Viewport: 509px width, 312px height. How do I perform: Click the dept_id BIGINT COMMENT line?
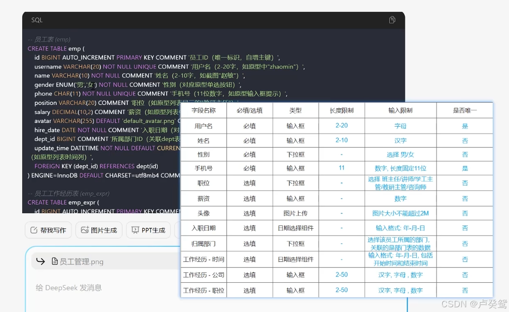pyautogui.click(x=107, y=139)
